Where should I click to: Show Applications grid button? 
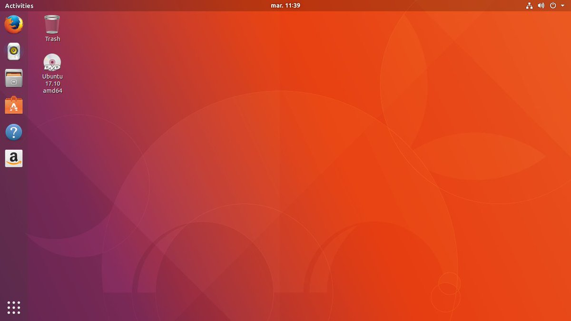14,307
